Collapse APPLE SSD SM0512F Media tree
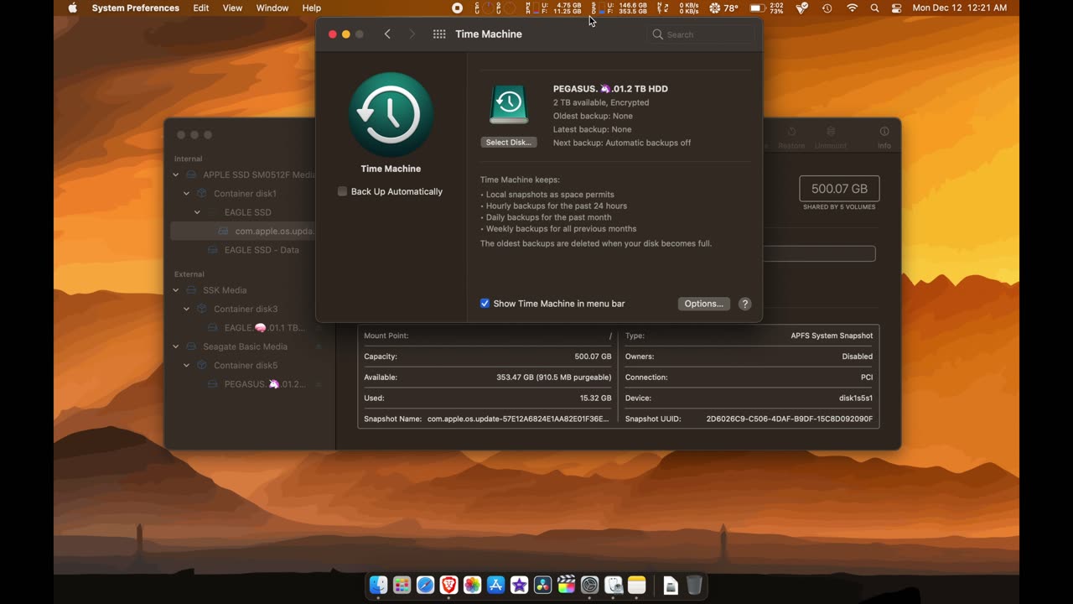The height and width of the screenshot is (604, 1073). point(176,174)
